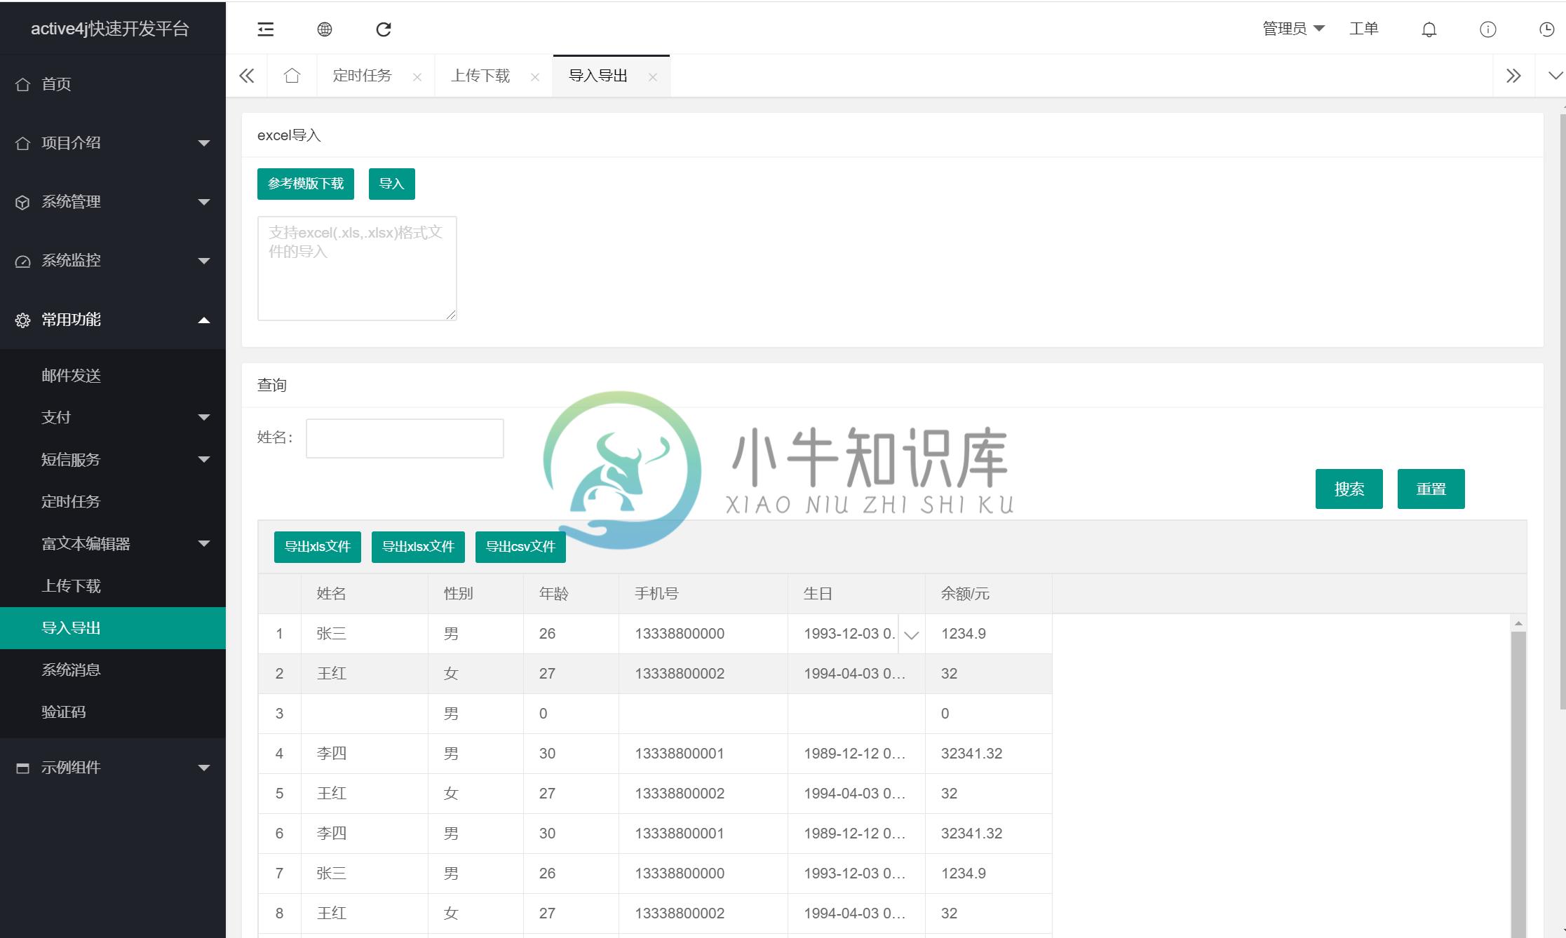1566x938 pixels.
Task: Switch to the 上传下载 tab
Action: [480, 76]
